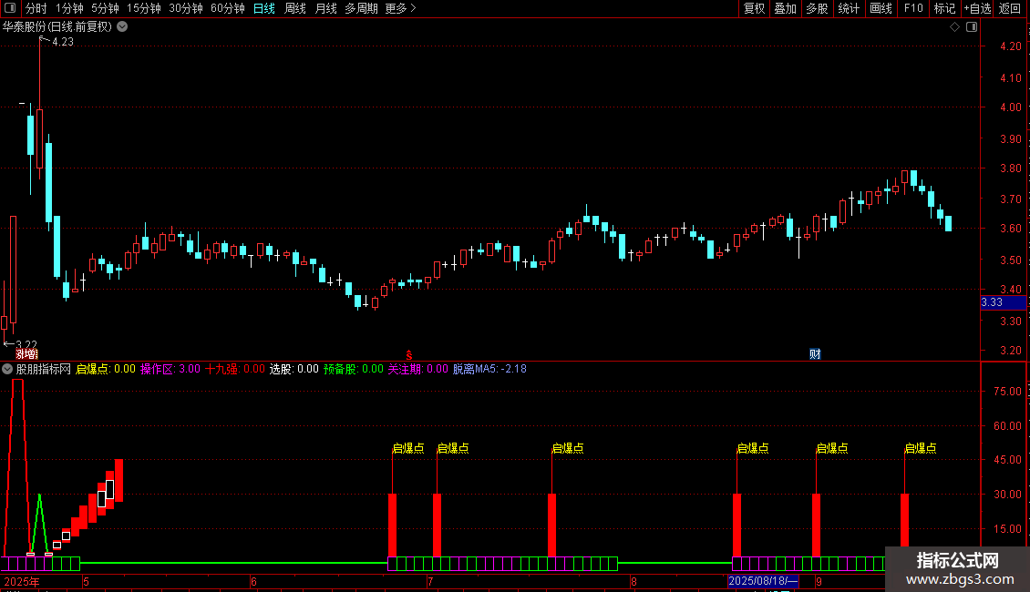This screenshot has height=592, width=1030.
Task: Click the 2025/08/18 date marker
Action: [763, 581]
